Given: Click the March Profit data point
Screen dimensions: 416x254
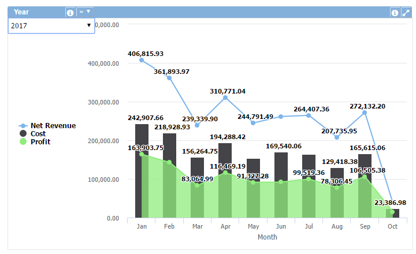Looking at the screenshot, I should tap(197, 185).
